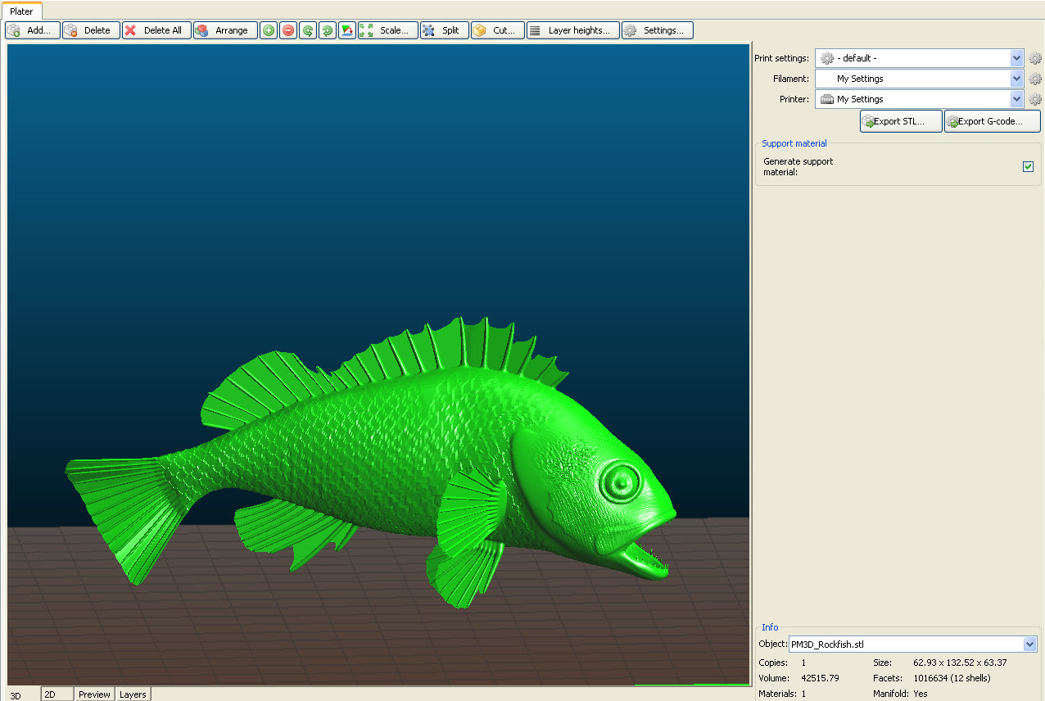
Task: Open the Plater tab
Action: tap(22, 11)
